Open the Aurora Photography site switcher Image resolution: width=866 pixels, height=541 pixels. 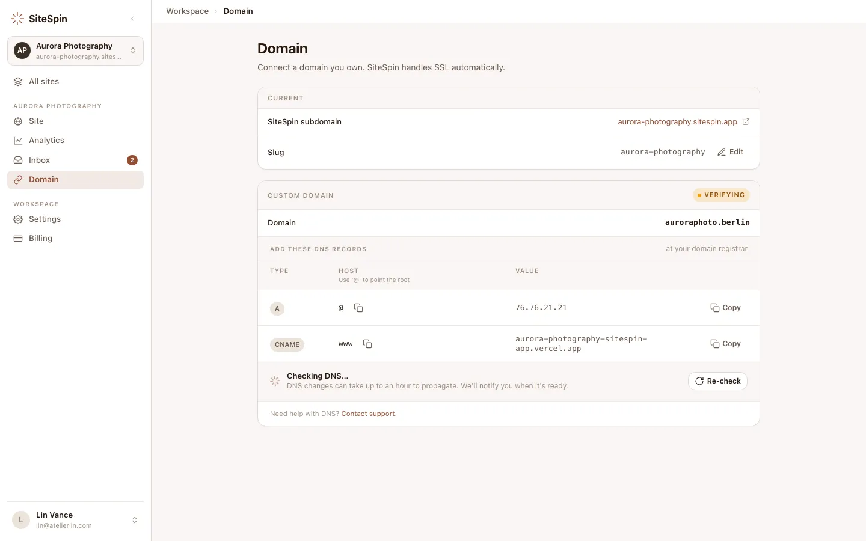(x=75, y=50)
